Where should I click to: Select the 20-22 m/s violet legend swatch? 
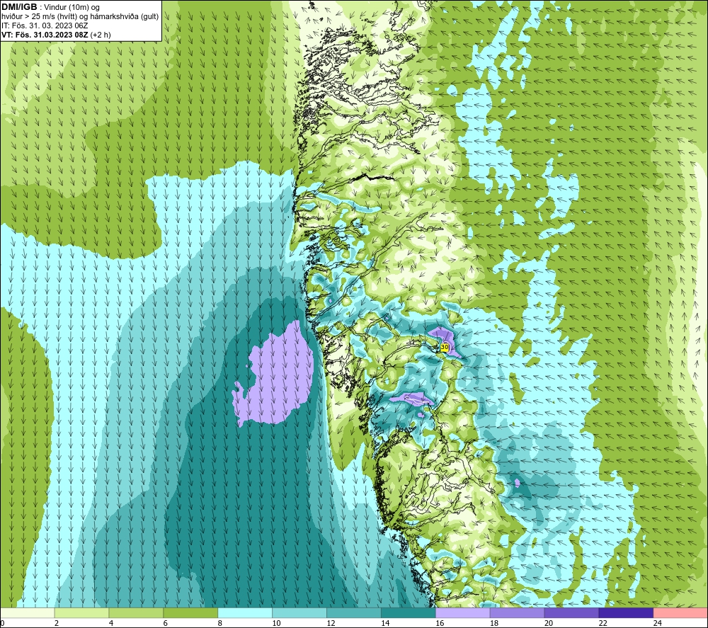click(x=571, y=612)
